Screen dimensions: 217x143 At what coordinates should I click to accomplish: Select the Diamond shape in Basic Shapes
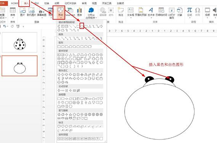coord(86,55)
